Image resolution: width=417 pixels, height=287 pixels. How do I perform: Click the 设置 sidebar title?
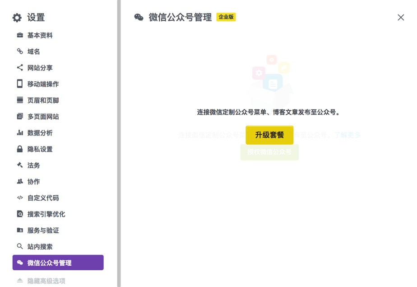tap(36, 18)
